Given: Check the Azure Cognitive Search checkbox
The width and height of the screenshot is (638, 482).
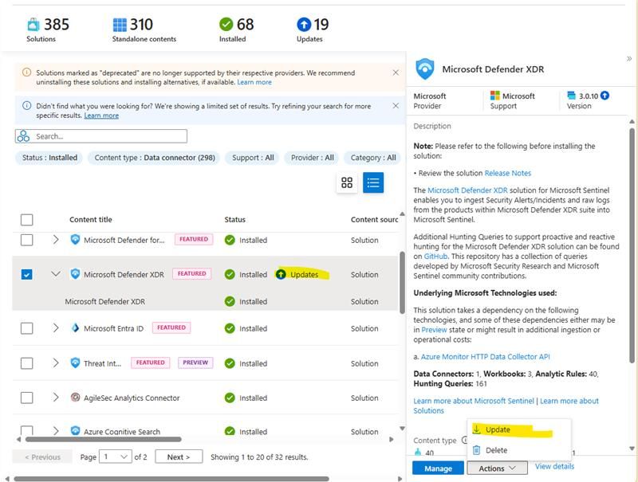Looking at the screenshot, I should coord(27,431).
